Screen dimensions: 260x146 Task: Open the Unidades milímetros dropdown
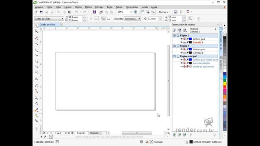click(x=139, y=19)
